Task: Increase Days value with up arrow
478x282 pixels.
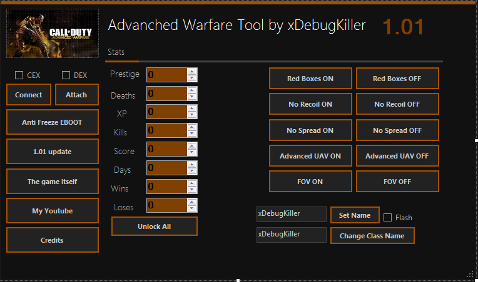Action: pyautogui.click(x=191, y=165)
